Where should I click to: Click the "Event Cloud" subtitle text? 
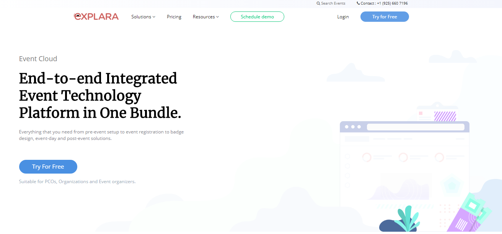point(38,59)
